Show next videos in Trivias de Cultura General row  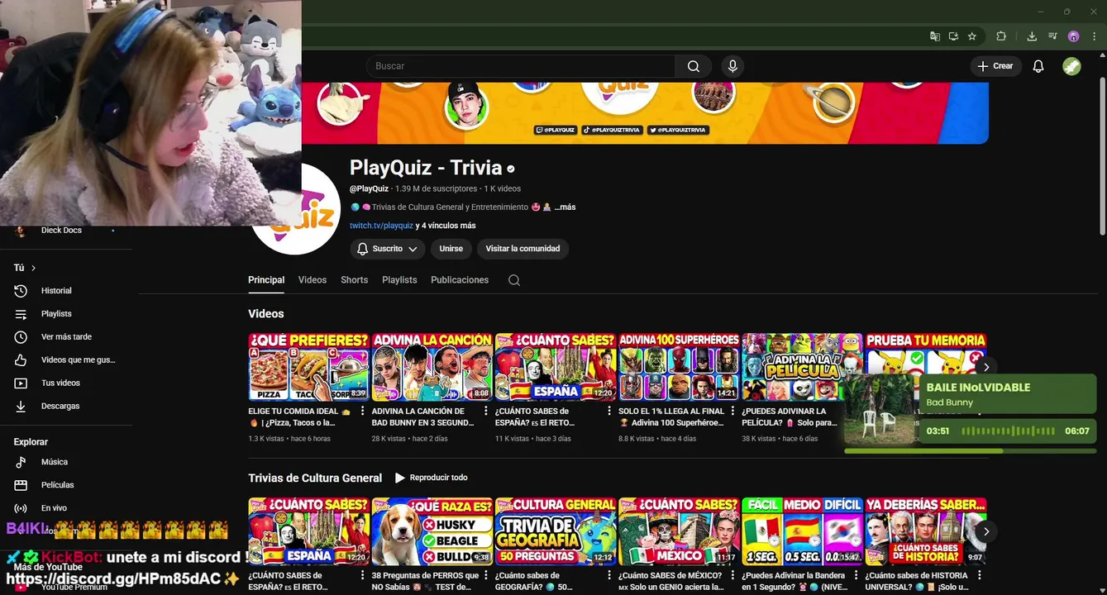point(985,531)
